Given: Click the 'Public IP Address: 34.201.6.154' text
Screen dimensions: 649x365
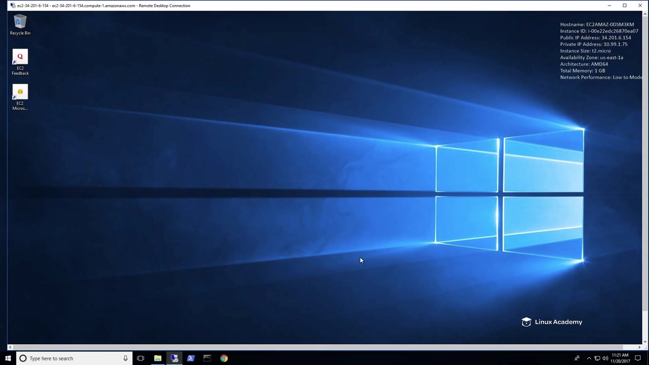Looking at the screenshot, I should [x=595, y=38].
